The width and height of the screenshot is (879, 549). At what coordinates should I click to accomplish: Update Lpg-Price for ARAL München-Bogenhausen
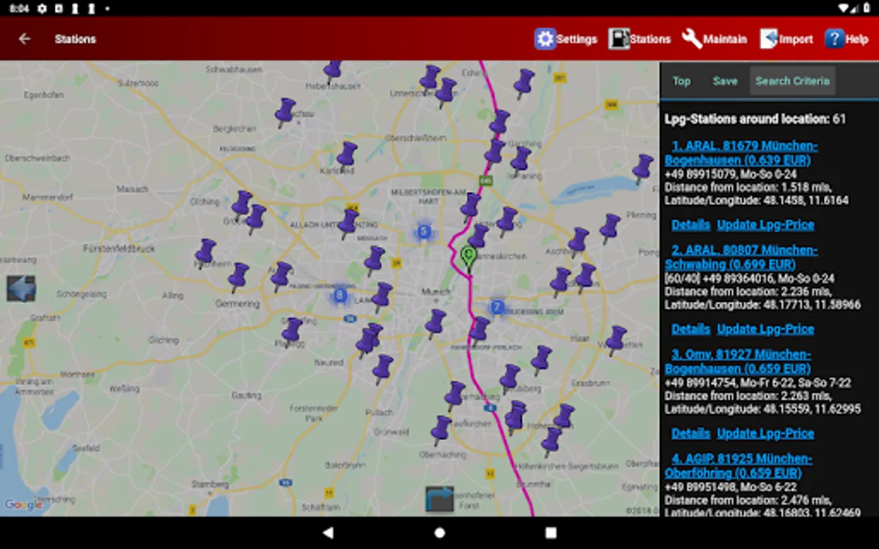[x=765, y=225]
